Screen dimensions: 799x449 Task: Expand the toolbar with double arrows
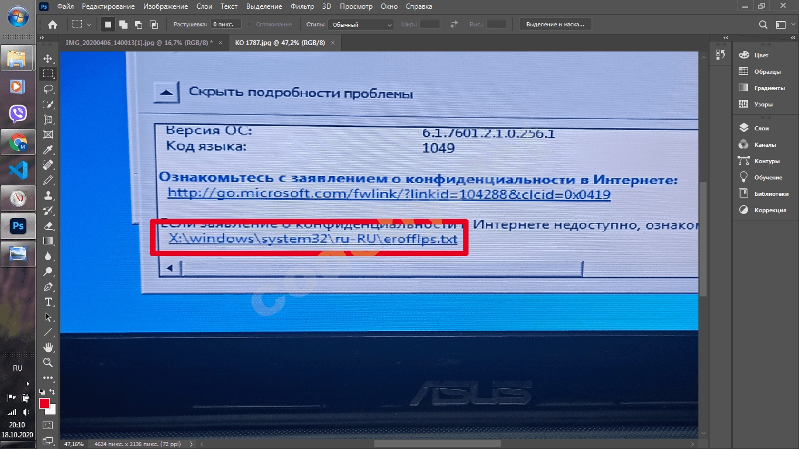(42, 37)
